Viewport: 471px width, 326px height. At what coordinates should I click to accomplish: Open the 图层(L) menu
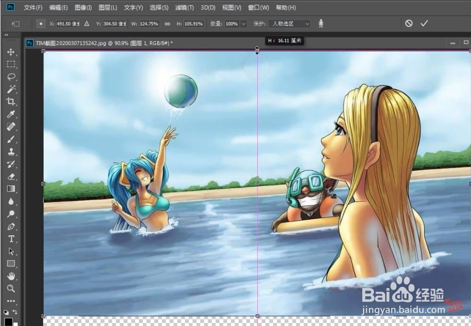coord(108,7)
